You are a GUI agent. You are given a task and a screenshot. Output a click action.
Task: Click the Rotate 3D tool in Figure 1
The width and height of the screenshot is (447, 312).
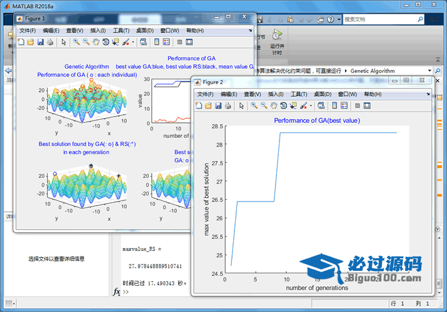[106, 42]
